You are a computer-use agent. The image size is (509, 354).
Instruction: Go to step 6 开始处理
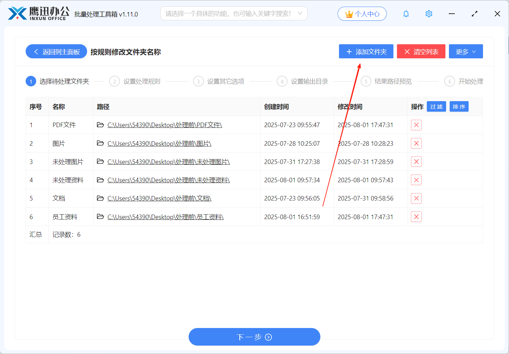click(464, 81)
